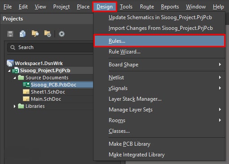Close the open Design menu

click(105, 7)
